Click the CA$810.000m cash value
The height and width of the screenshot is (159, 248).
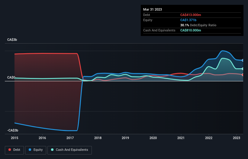pos(191,30)
